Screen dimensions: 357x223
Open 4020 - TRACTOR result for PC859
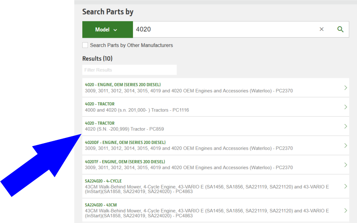[x=216, y=126]
